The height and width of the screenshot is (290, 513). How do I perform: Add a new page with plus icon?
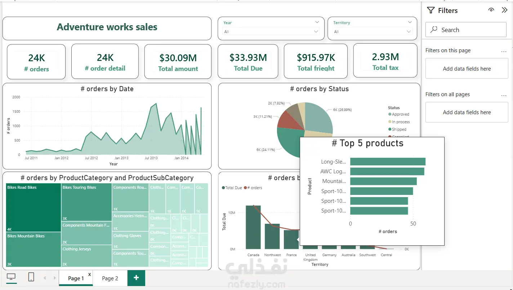(136, 278)
